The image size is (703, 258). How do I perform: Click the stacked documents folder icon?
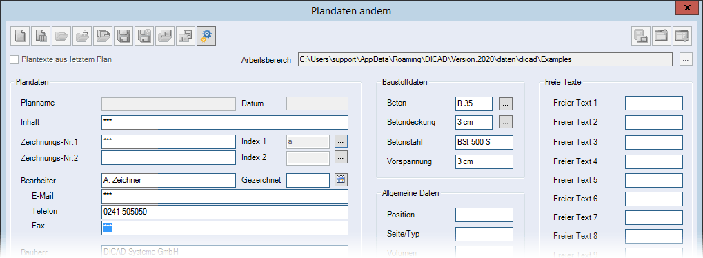(x=103, y=36)
